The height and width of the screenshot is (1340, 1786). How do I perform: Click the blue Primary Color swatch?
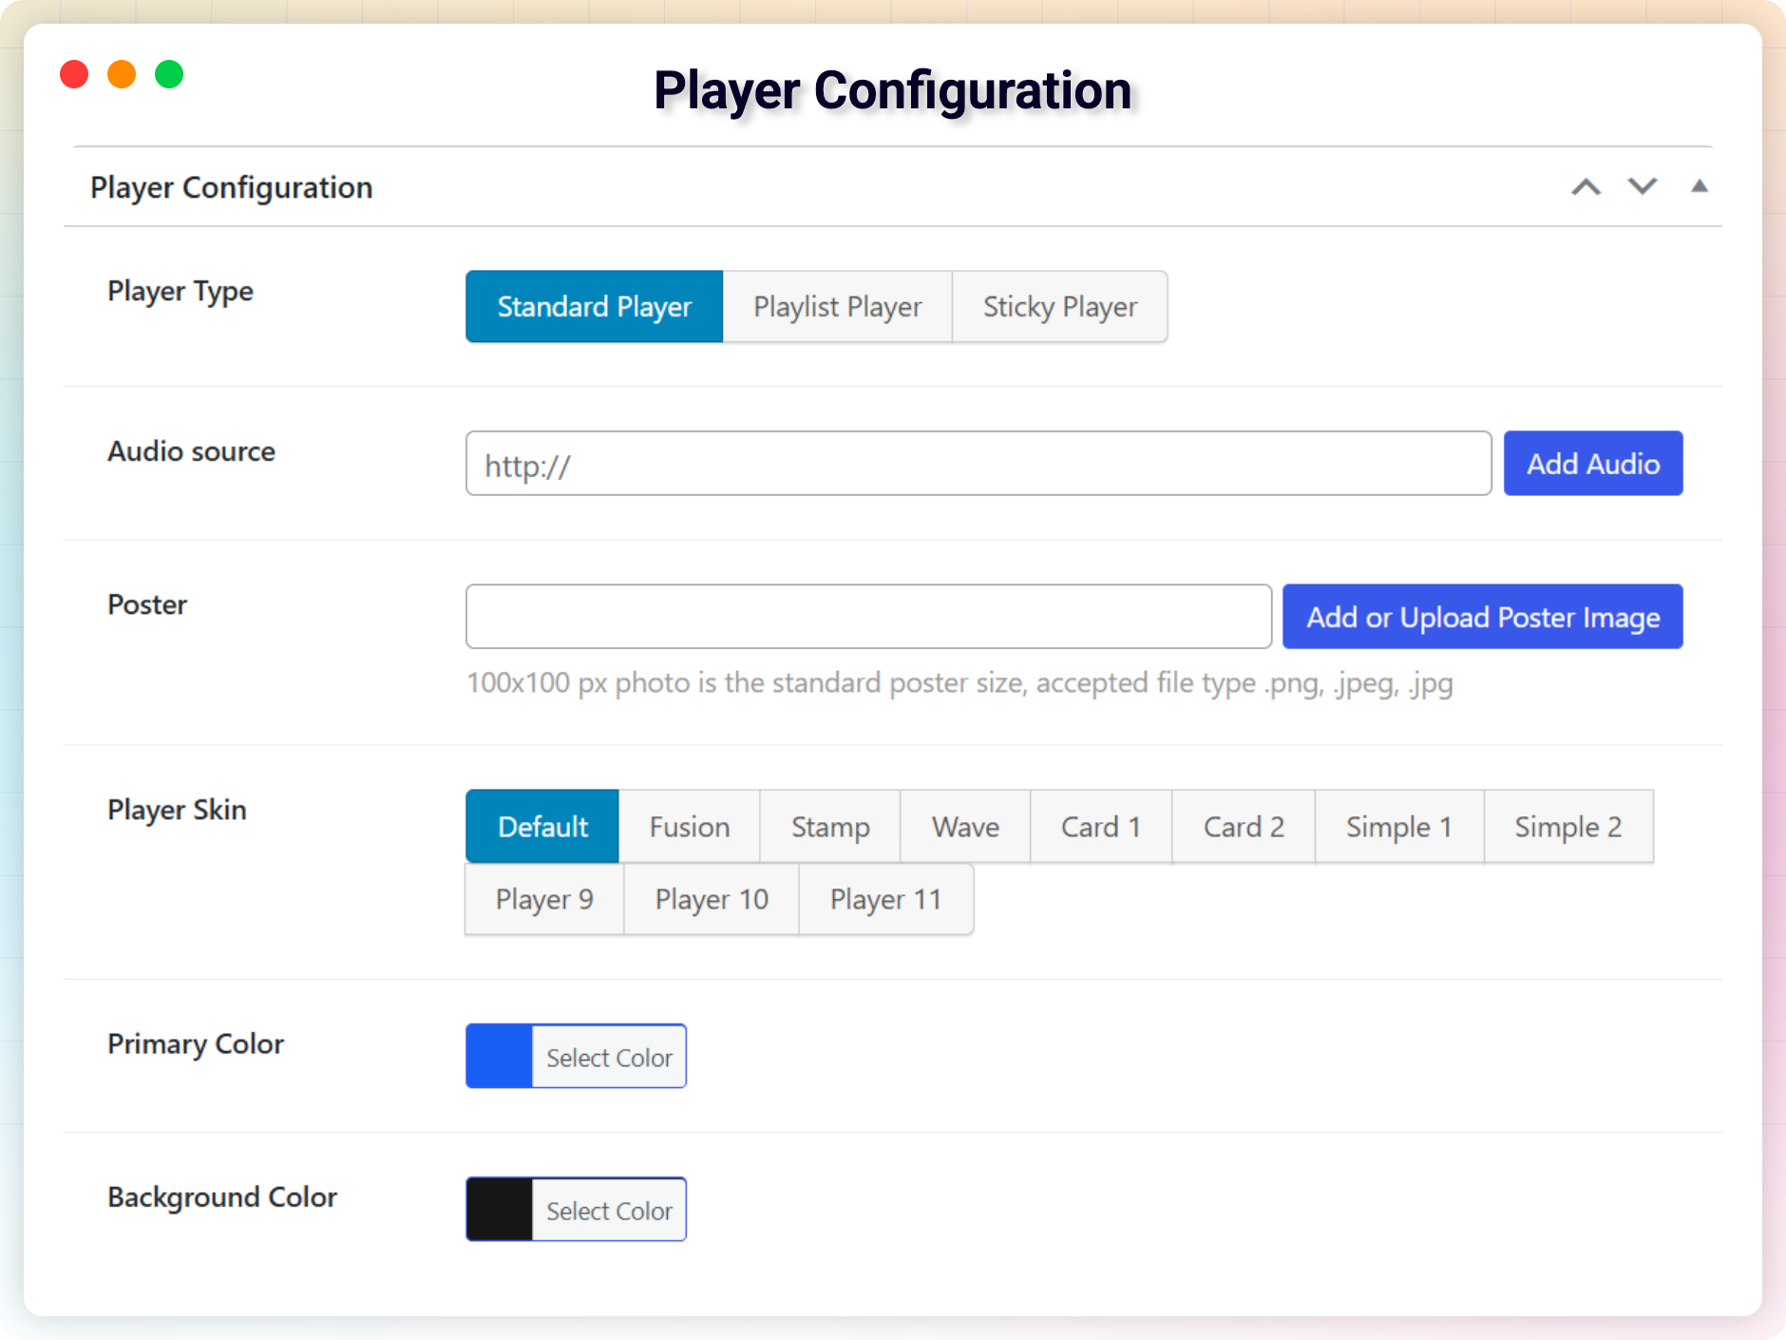point(500,1056)
